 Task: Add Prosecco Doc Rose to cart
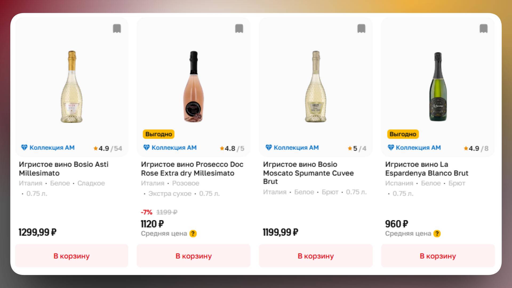(x=194, y=256)
